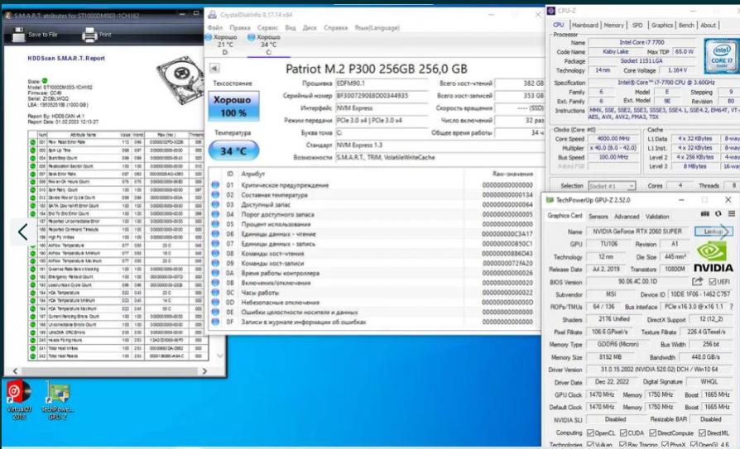The image size is (740, 449).
Task: Click the GPU-Z screenshot camera icon
Action: (704, 213)
